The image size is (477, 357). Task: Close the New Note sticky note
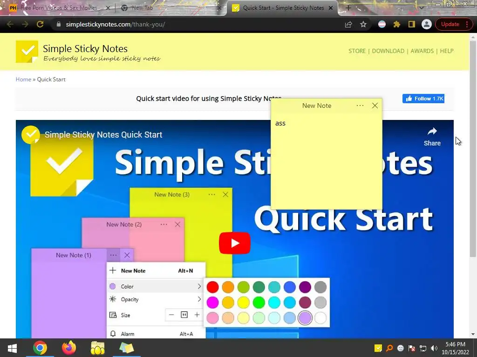375,106
